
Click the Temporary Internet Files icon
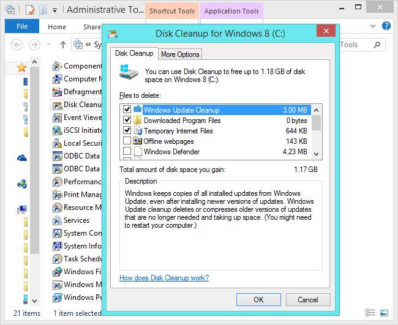[x=138, y=130]
